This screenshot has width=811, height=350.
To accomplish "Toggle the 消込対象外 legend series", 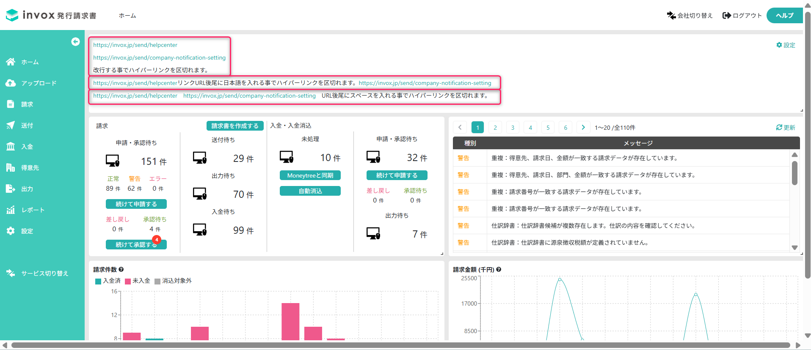I will [x=173, y=281].
